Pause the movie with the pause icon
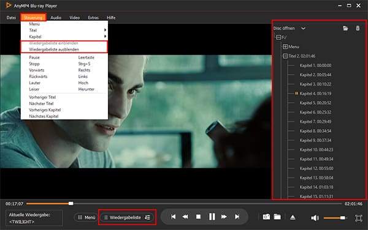 (x=212, y=217)
